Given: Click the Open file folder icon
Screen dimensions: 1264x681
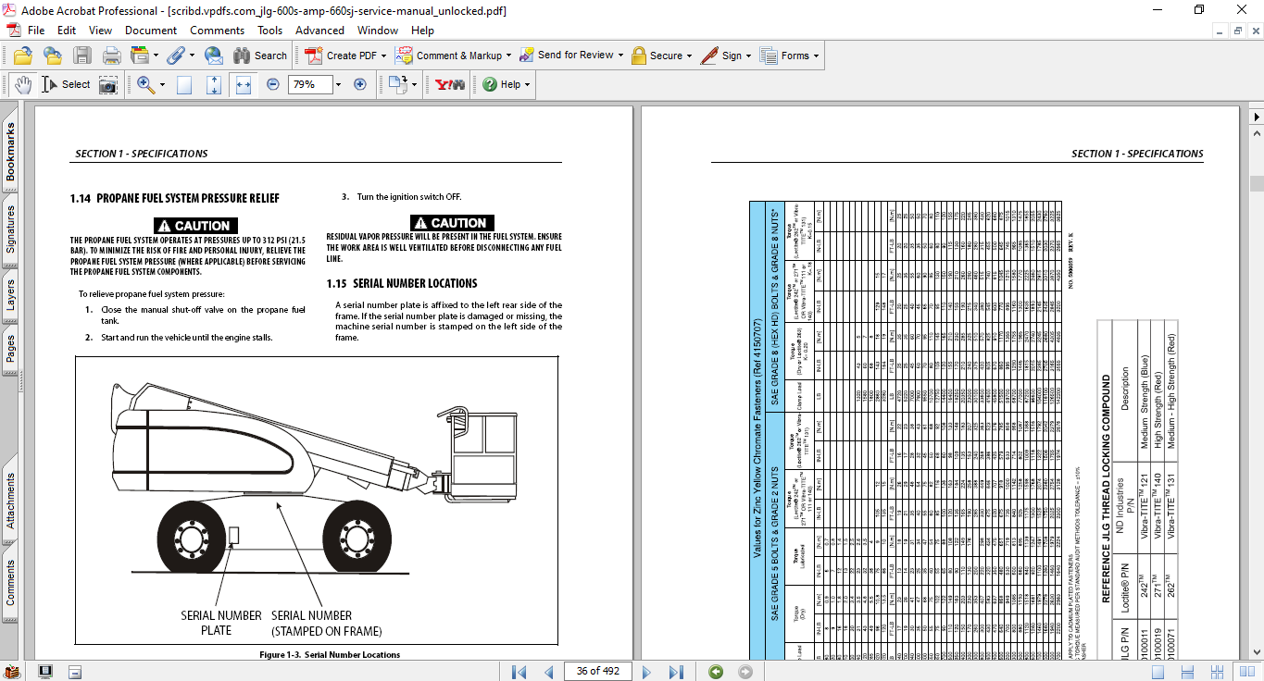Looking at the screenshot, I should point(23,56).
